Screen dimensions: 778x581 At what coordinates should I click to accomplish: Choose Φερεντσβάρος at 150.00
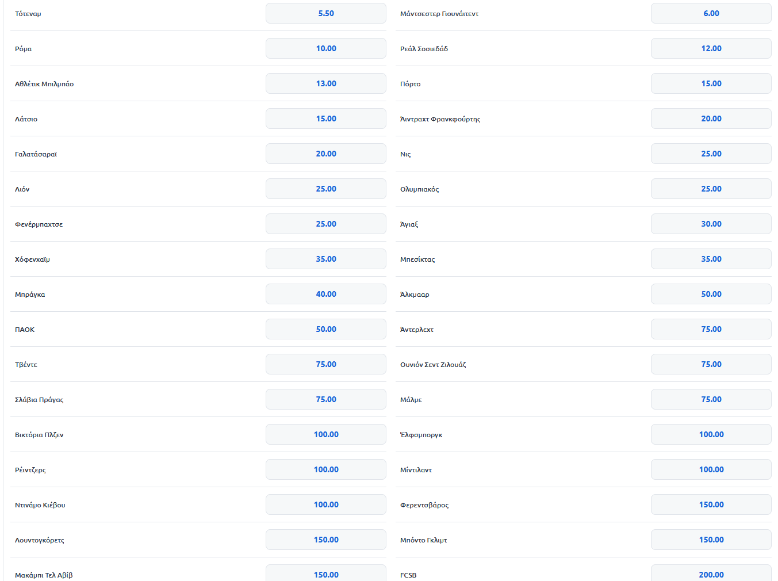coord(711,504)
